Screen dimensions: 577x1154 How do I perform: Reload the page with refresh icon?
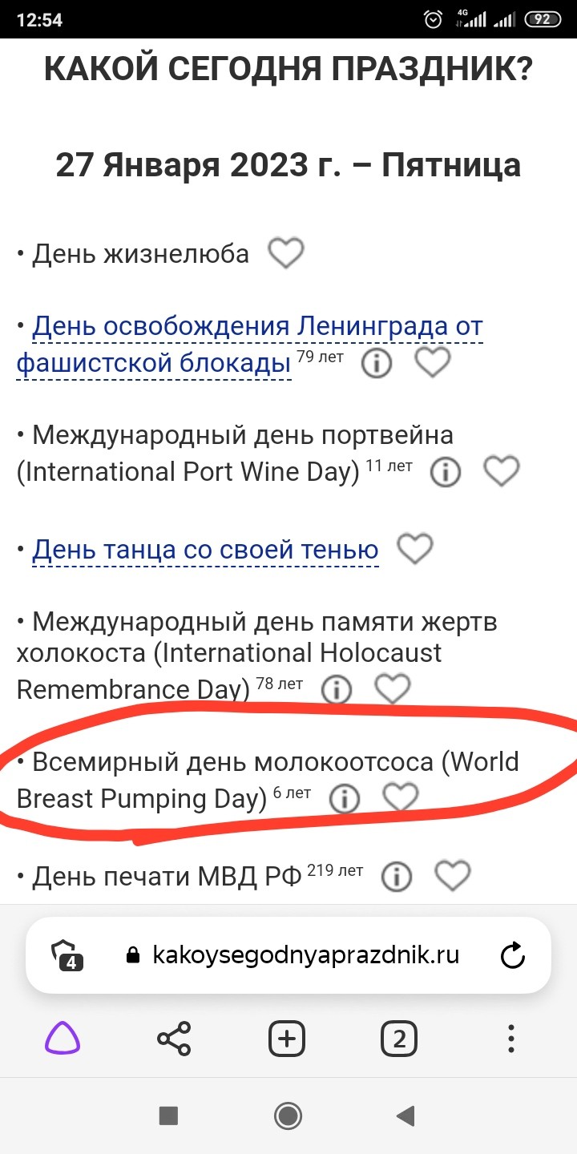tap(512, 954)
